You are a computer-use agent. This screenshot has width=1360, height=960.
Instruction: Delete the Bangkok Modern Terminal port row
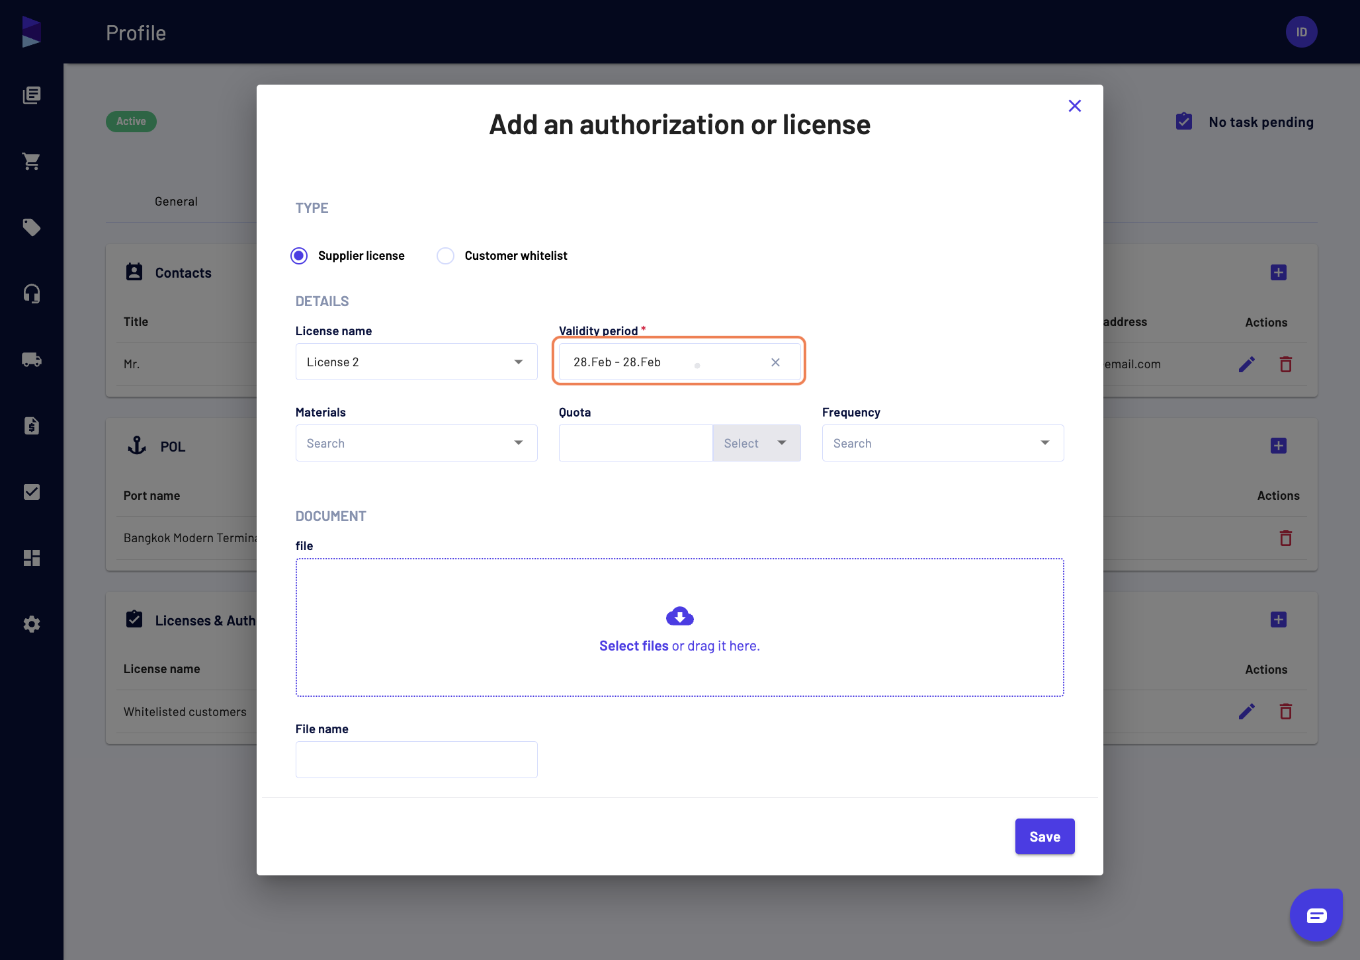point(1286,538)
